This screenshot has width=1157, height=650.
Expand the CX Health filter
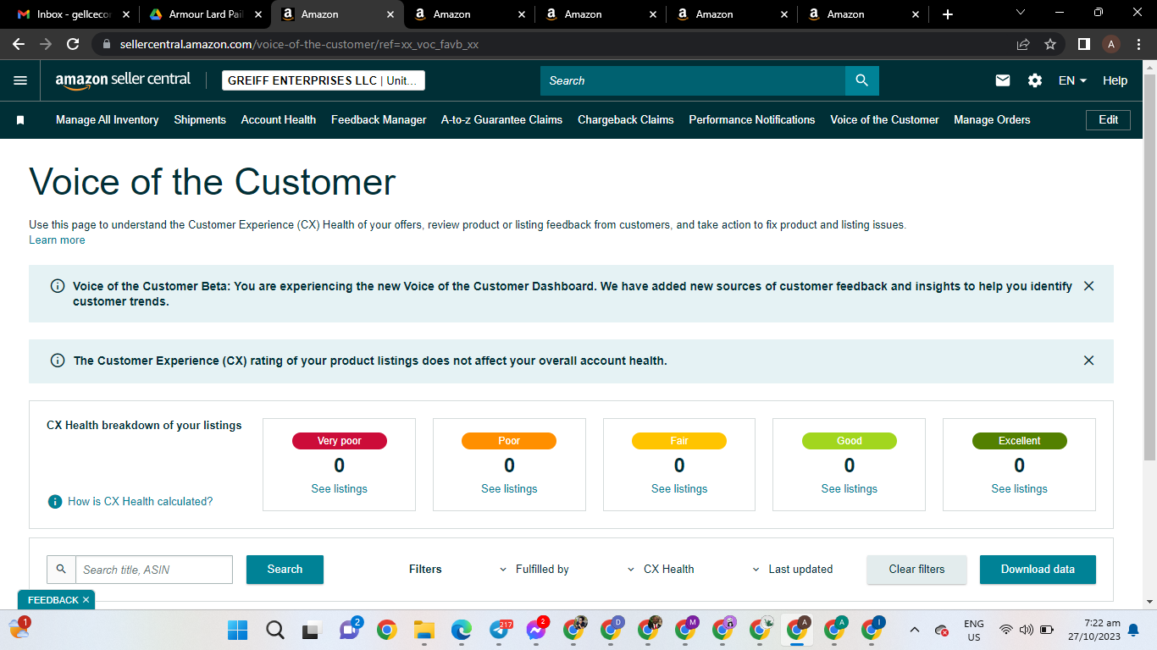[x=660, y=570]
